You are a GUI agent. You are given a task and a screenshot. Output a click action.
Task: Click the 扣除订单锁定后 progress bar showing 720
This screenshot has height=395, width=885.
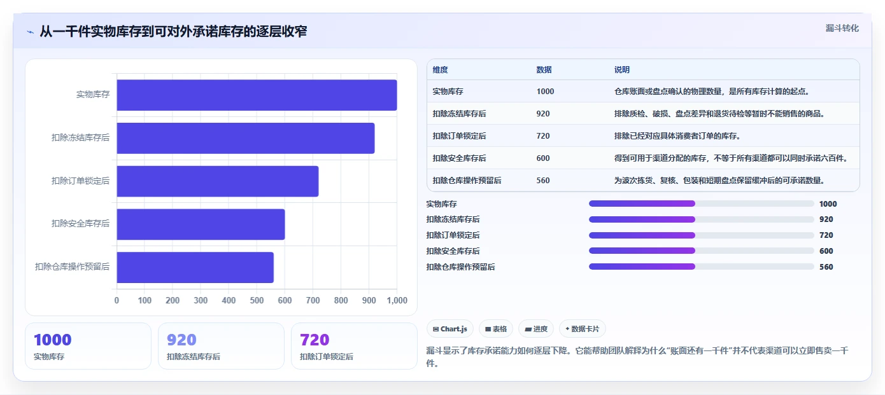(x=702, y=235)
